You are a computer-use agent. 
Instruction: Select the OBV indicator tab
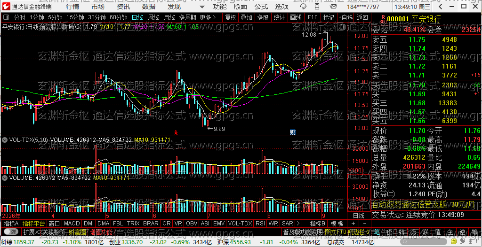(192, 224)
